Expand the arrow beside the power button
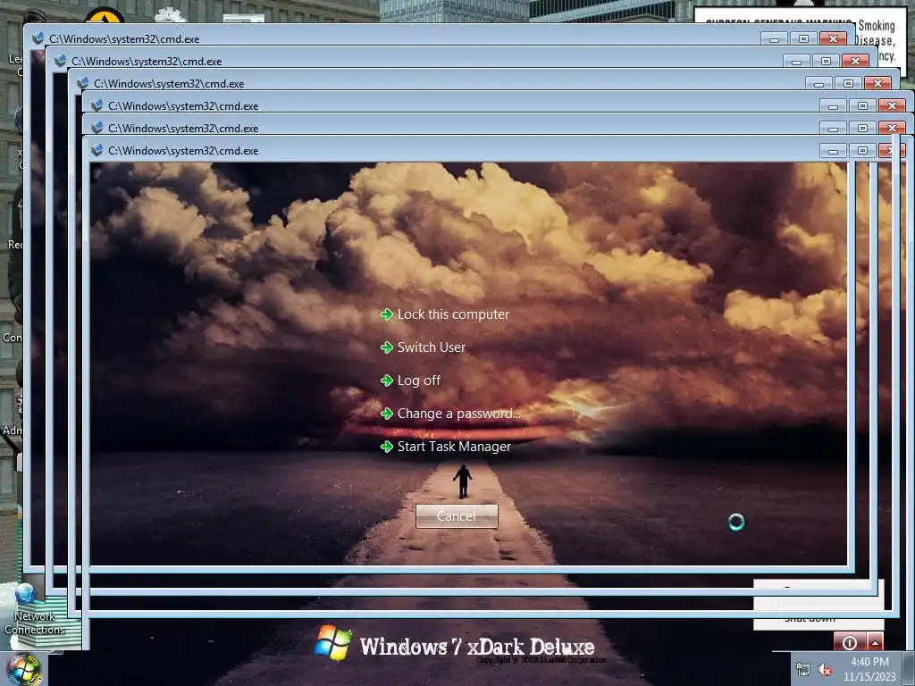 coord(875,642)
